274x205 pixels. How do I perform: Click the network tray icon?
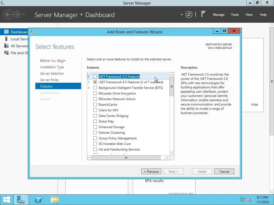(242, 200)
